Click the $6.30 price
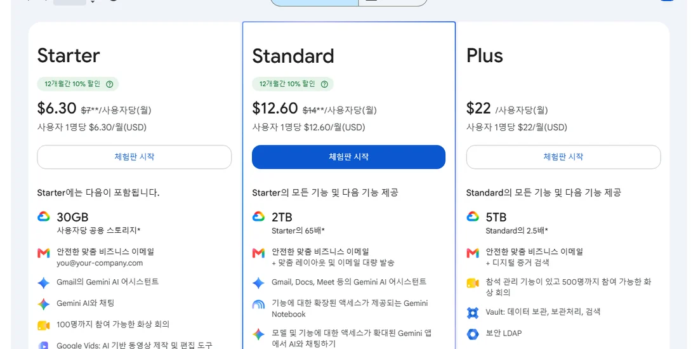This screenshot has width=698, height=349. pyautogui.click(x=57, y=108)
